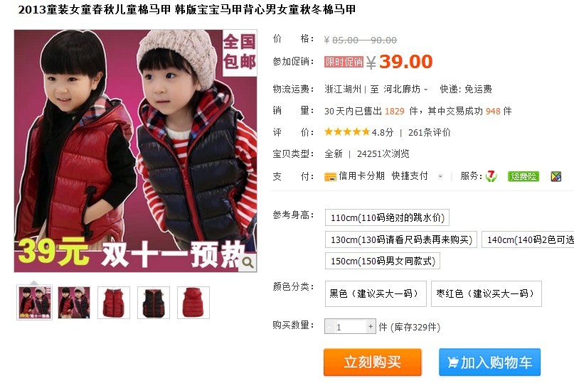Image resolution: width=574 pixels, height=383 pixels.
Task: Click the credit card icon beside 信用卡分期
Action: click(x=330, y=177)
